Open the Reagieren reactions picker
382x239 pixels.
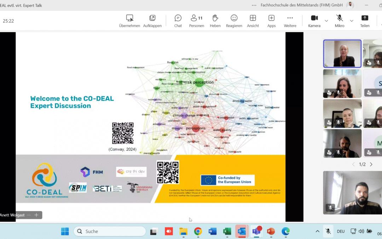click(234, 21)
